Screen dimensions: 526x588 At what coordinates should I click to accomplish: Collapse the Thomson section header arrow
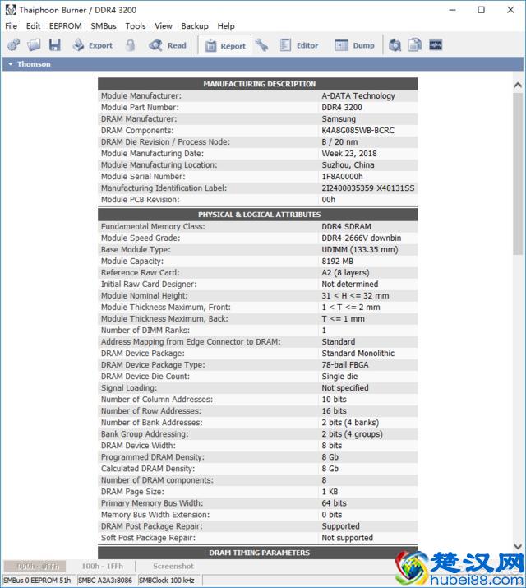[x=10, y=64]
